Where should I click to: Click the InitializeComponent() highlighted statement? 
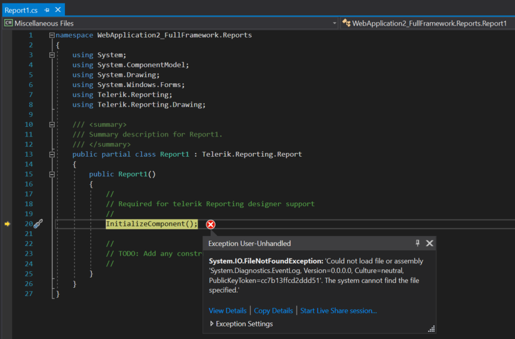151,223
